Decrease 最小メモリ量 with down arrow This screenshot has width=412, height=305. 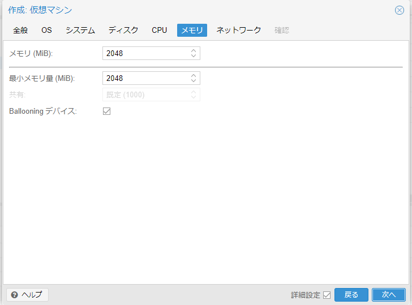click(194, 81)
